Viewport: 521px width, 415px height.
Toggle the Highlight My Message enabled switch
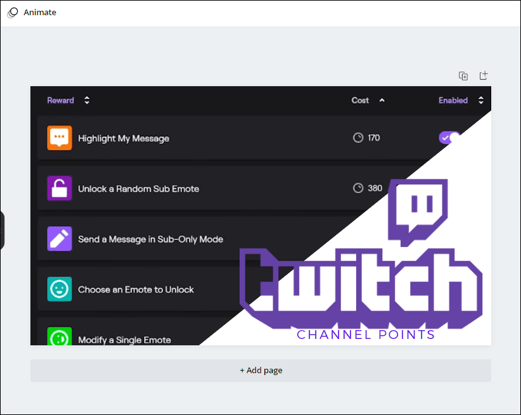[x=449, y=137]
